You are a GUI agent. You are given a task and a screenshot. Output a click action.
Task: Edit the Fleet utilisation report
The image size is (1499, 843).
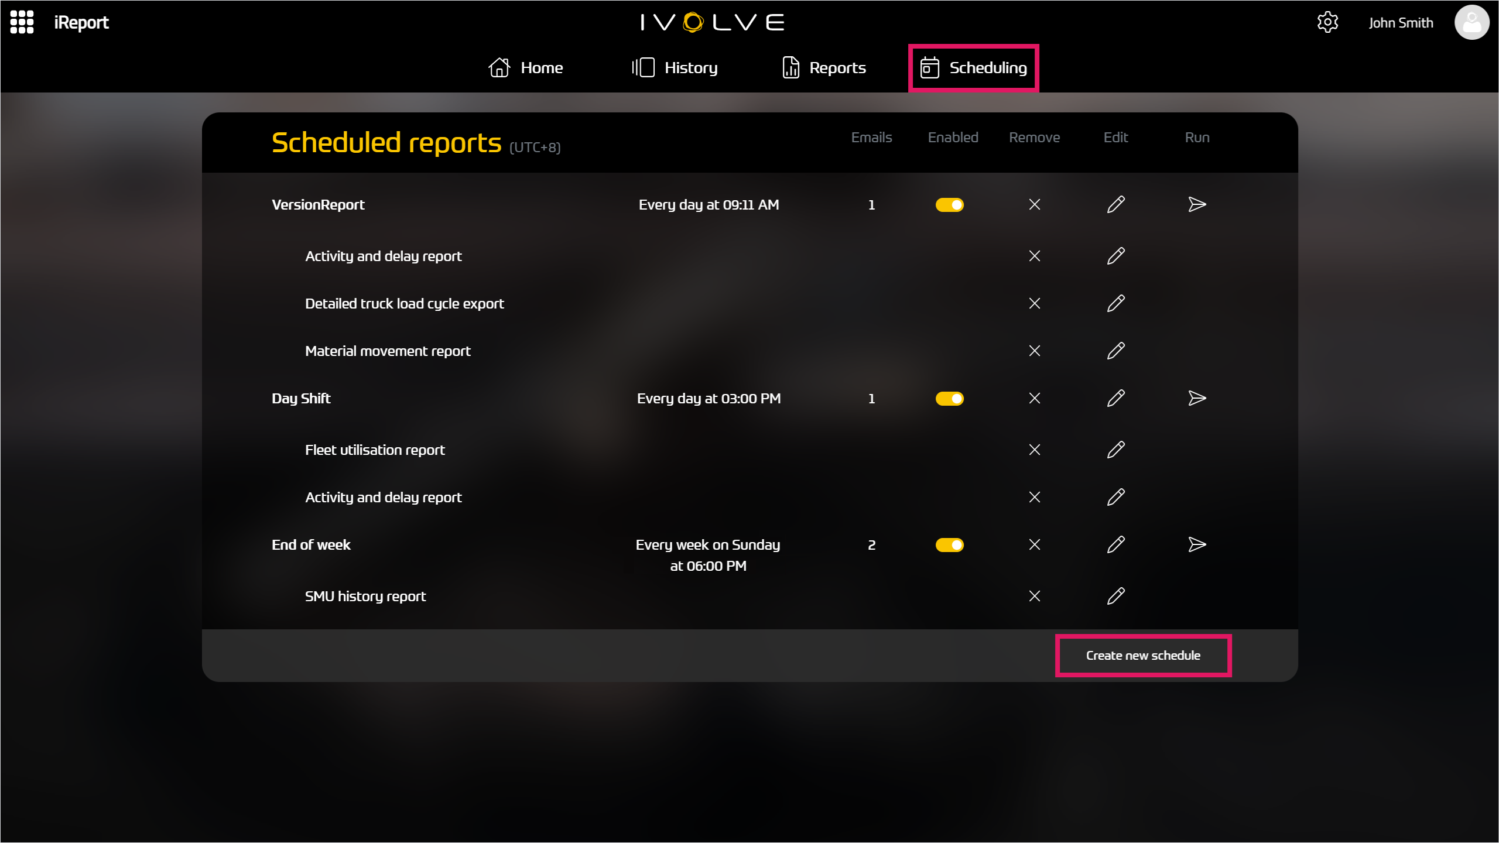point(1116,450)
